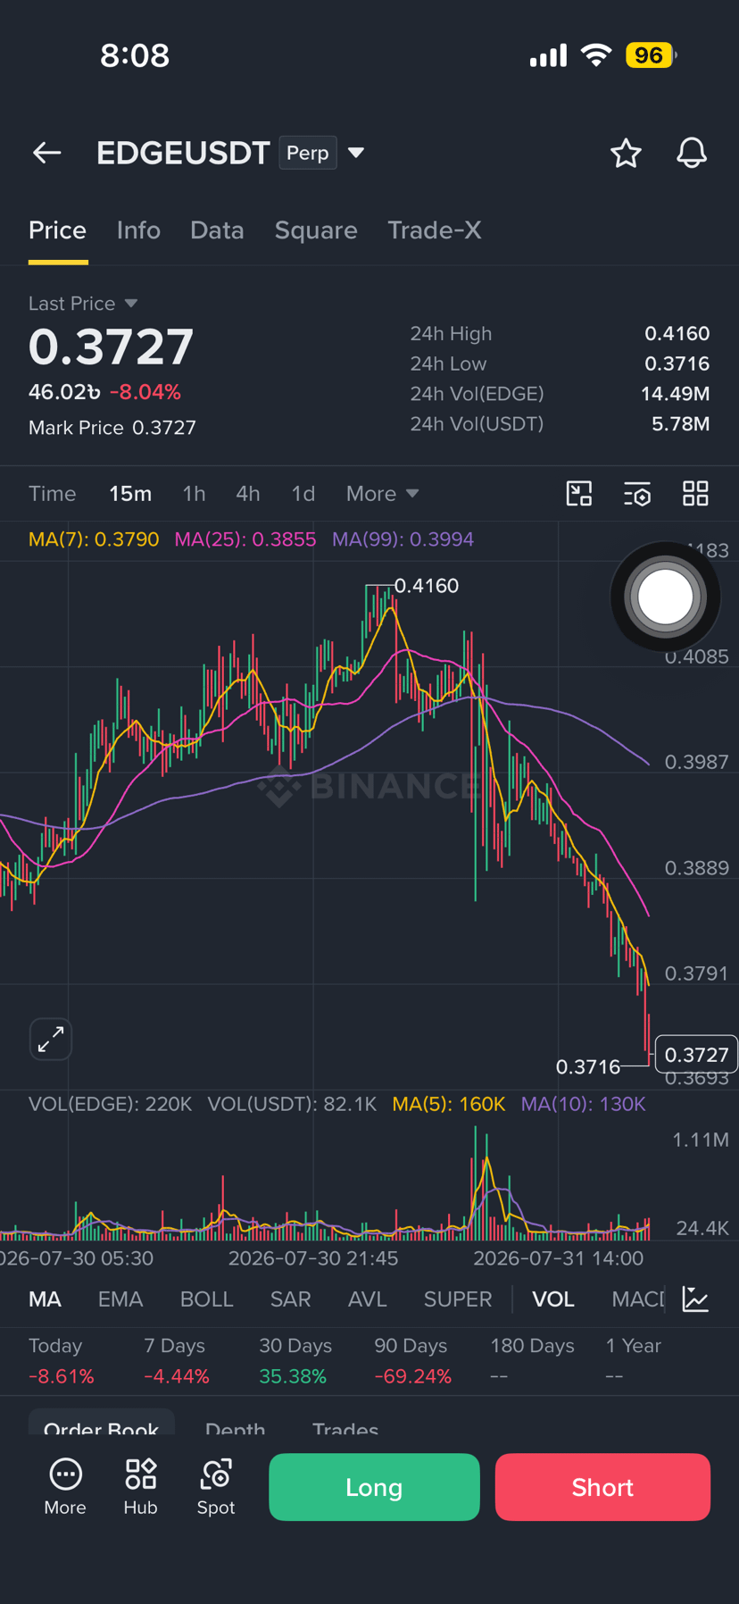The image size is (739, 1604).
Task: Select the 15m chart interval
Action: tap(130, 494)
